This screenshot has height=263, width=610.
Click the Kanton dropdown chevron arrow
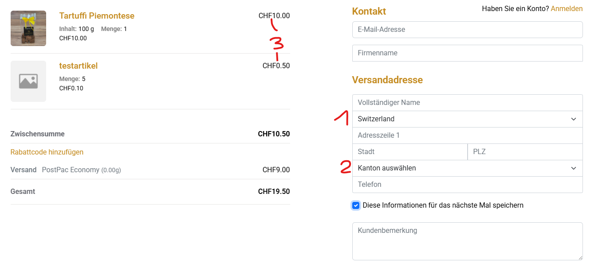point(574,168)
